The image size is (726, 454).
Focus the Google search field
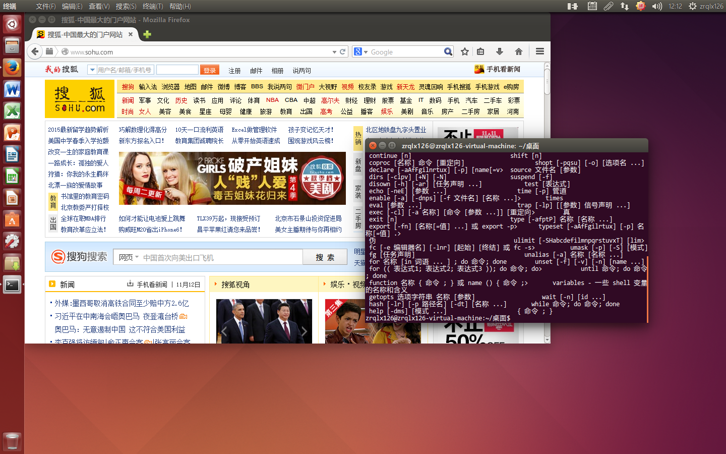(x=406, y=51)
